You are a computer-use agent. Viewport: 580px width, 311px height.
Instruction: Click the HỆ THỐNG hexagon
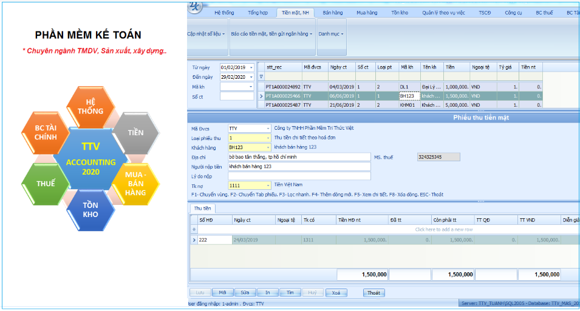point(90,107)
